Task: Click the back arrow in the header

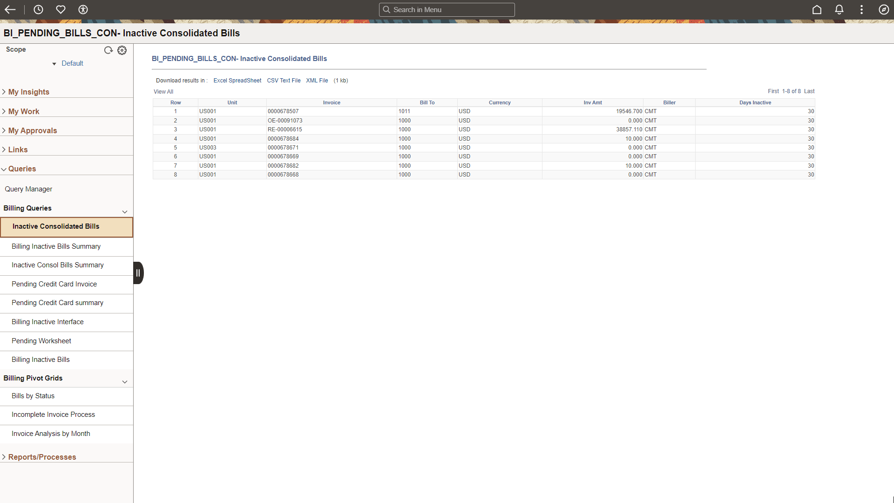Action: tap(10, 9)
